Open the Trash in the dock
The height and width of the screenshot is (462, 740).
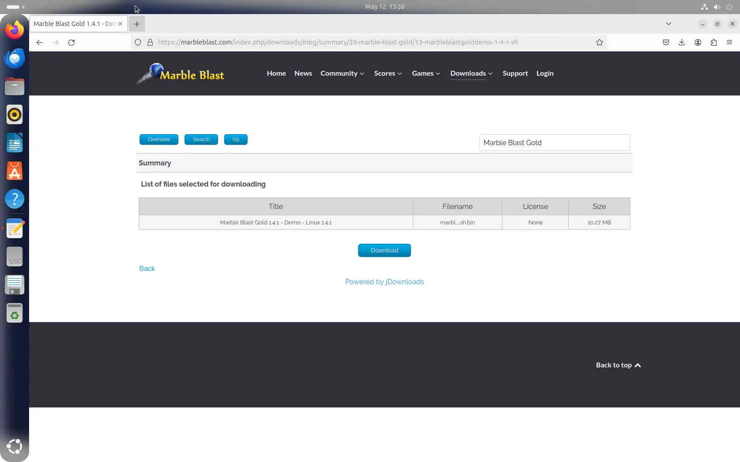coord(15,313)
